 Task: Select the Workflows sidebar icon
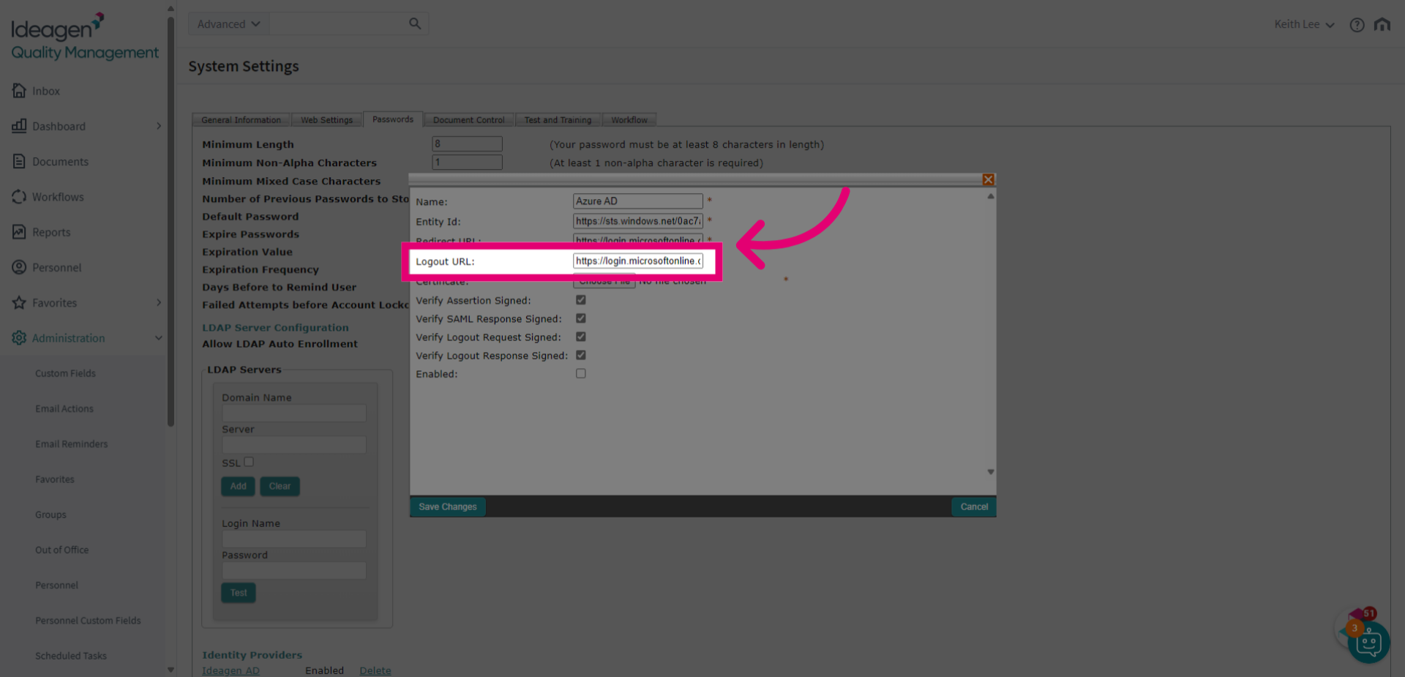coord(19,196)
